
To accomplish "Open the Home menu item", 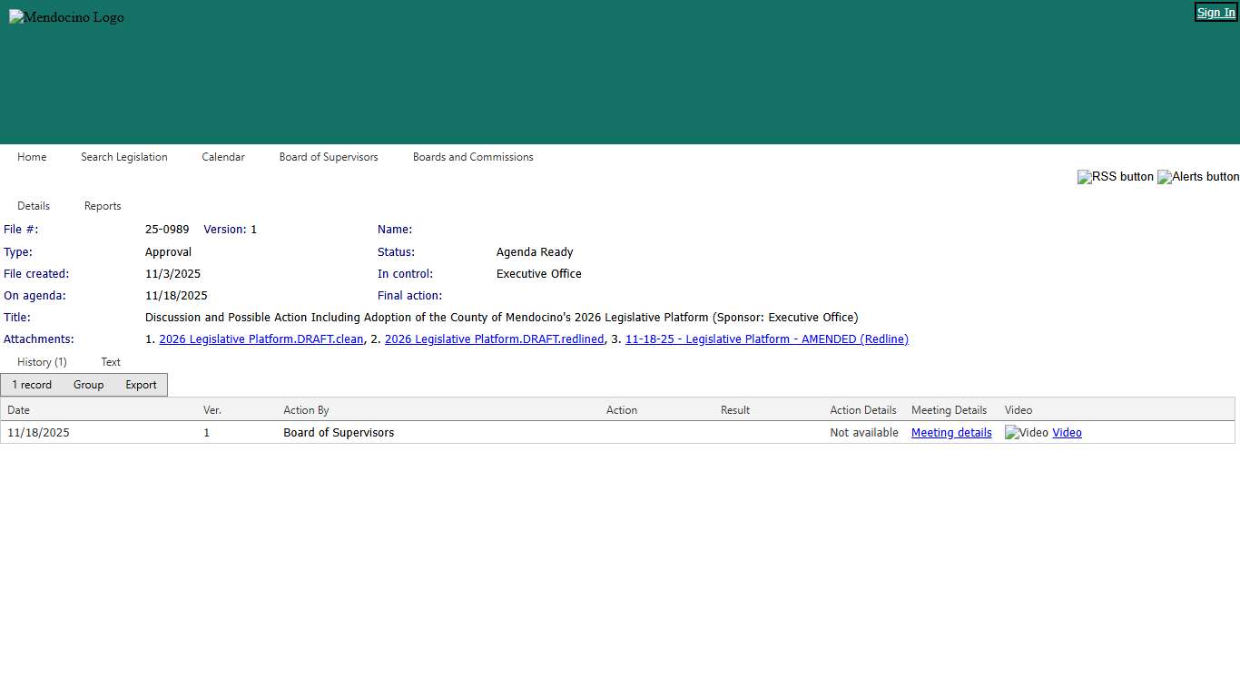I will 32,157.
